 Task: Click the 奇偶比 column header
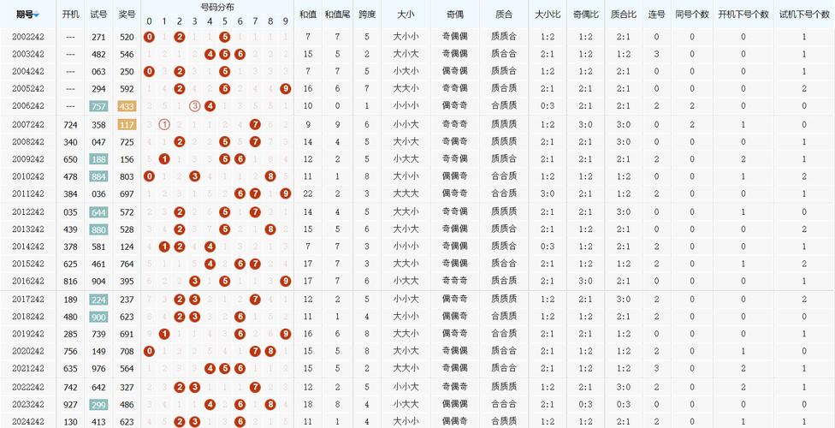tap(585, 15)
